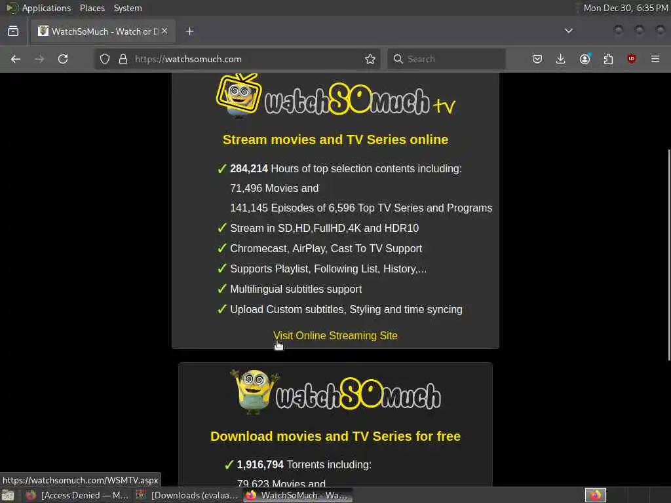The width and height of the screenshot is (671, 503).
Task: Bookmark this page with the star
Action: (370, 59)
